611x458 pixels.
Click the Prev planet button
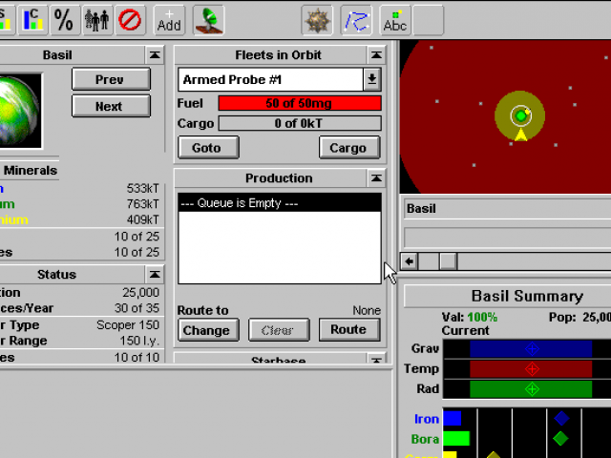(x=111, y=79)
